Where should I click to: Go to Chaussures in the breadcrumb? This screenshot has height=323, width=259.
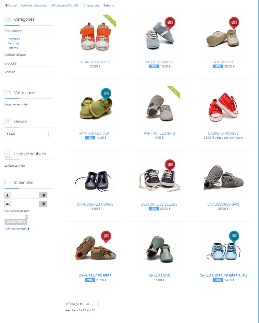(91, 6)
